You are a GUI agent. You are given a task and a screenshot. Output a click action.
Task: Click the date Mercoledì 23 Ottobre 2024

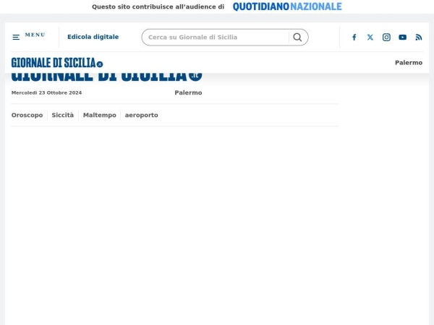coord(46,92)
